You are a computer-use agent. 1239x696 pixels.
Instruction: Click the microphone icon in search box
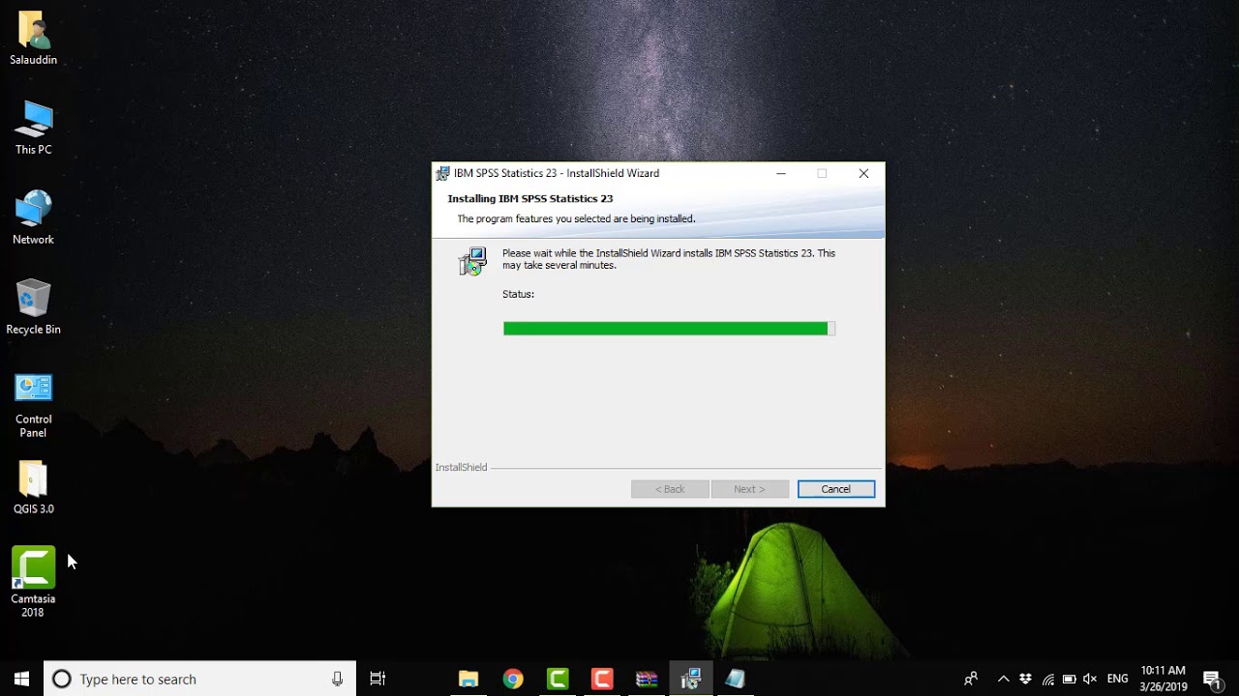click(337, 679)
